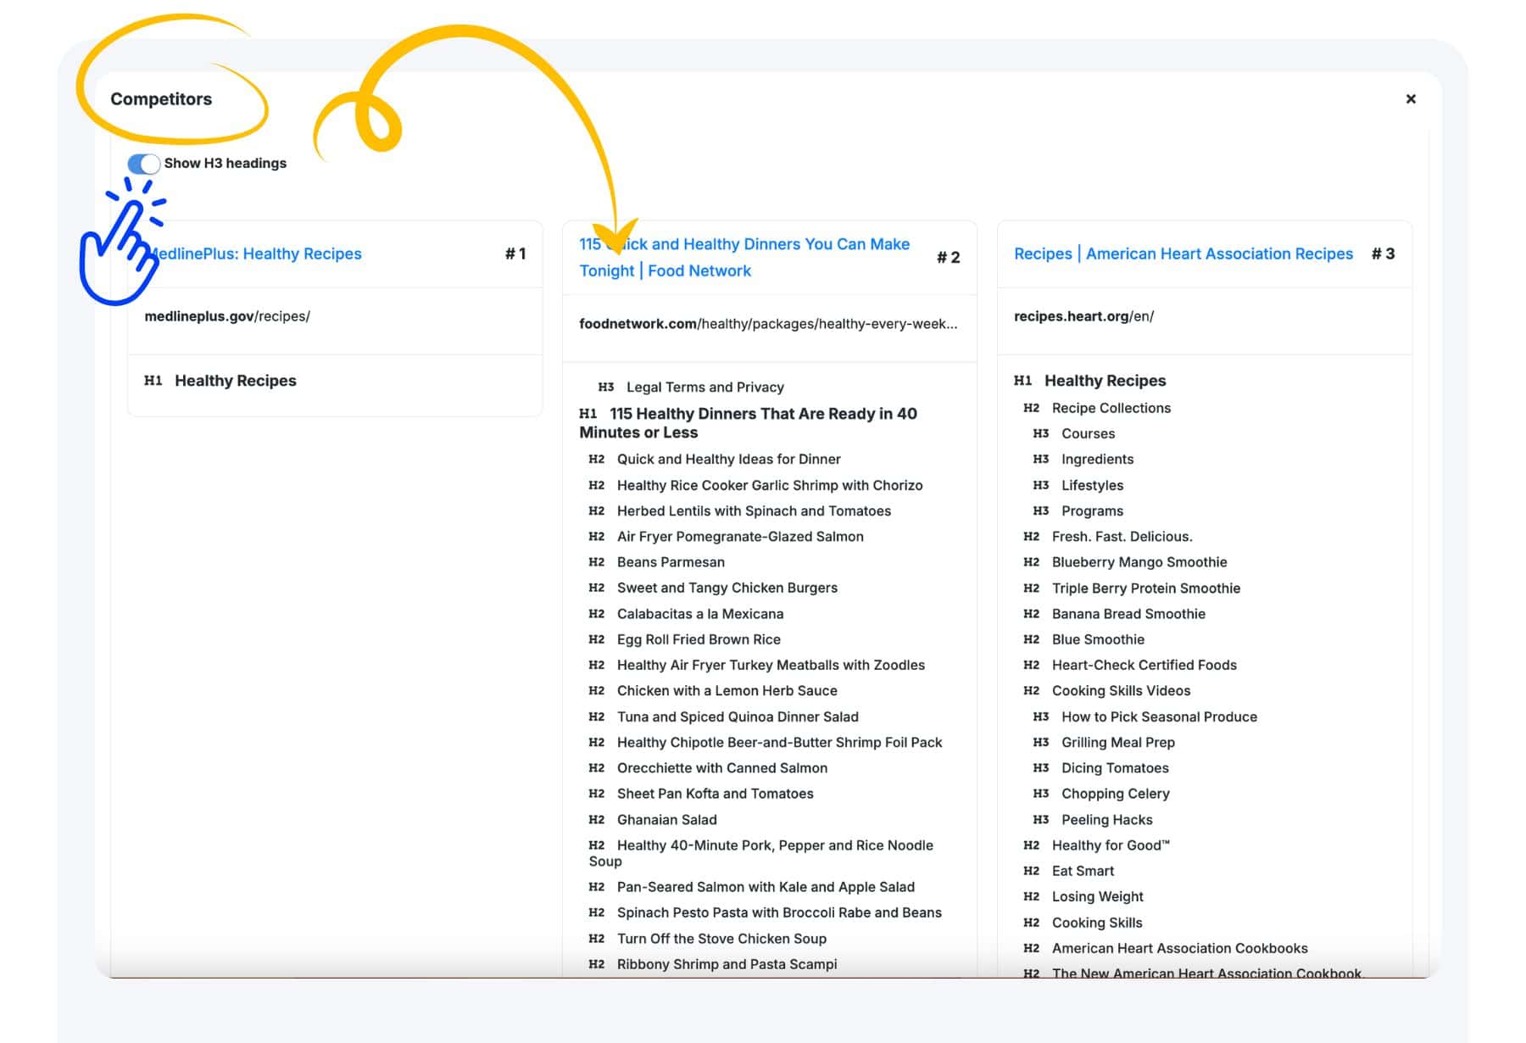The height and width of the screenshot is (1043, 1526).
Task: Select the Legal Terms and Privacy heading
Action: click(705, 388)
